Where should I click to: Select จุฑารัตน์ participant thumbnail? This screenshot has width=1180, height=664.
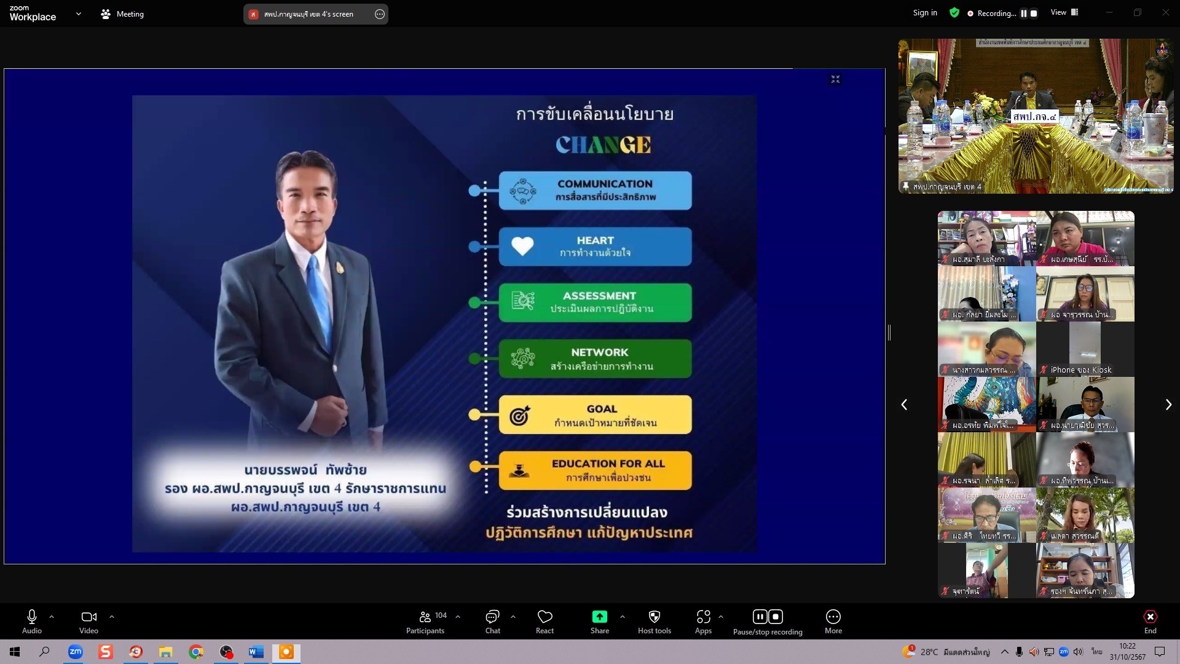pos(986,570)
